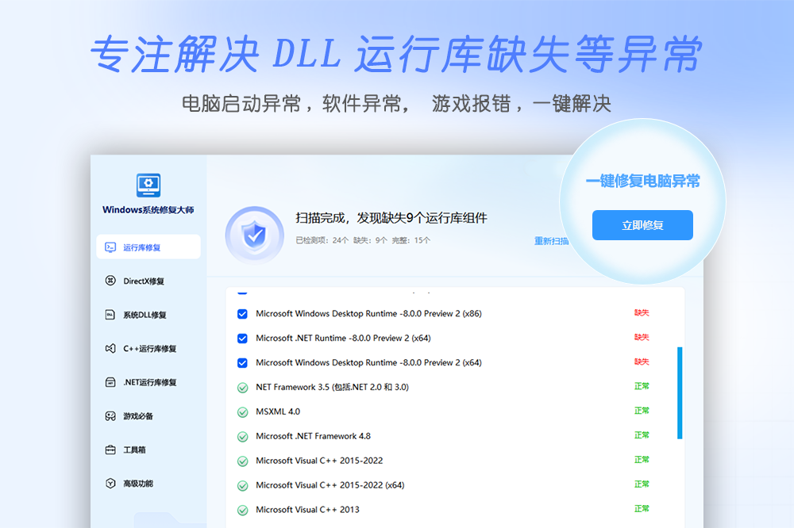This screenshot has width=794, height=528.
Task: Click 正常 status of Visual C++ 2015-2022 (x64)
Action: (642, 484)
